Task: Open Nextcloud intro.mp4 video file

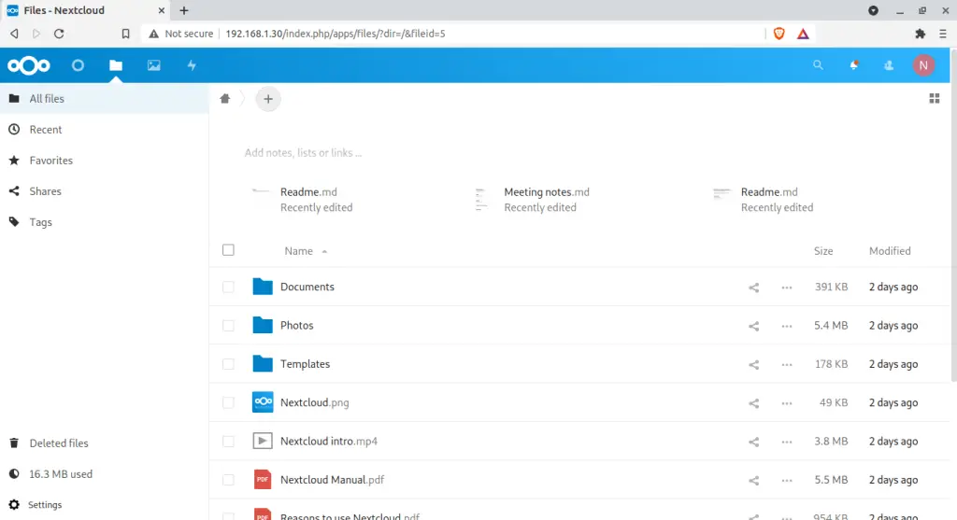Action: [x=328, y=442]
